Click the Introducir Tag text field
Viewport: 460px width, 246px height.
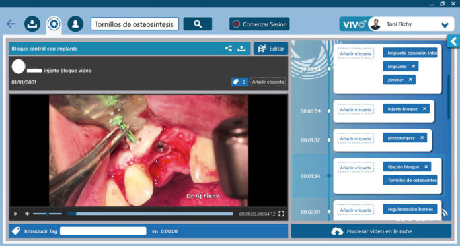(x=103, y=231)
